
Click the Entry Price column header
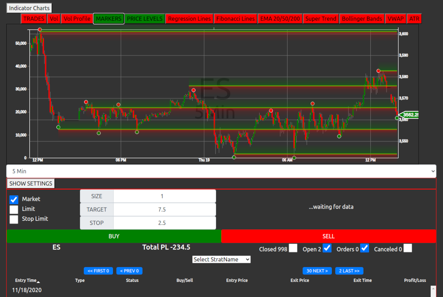237,280
